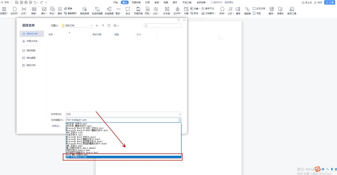Open the 文件类型 file type dropdown arrow
Image resolution: width=337 pixels, height=175 pixels.
179,120
